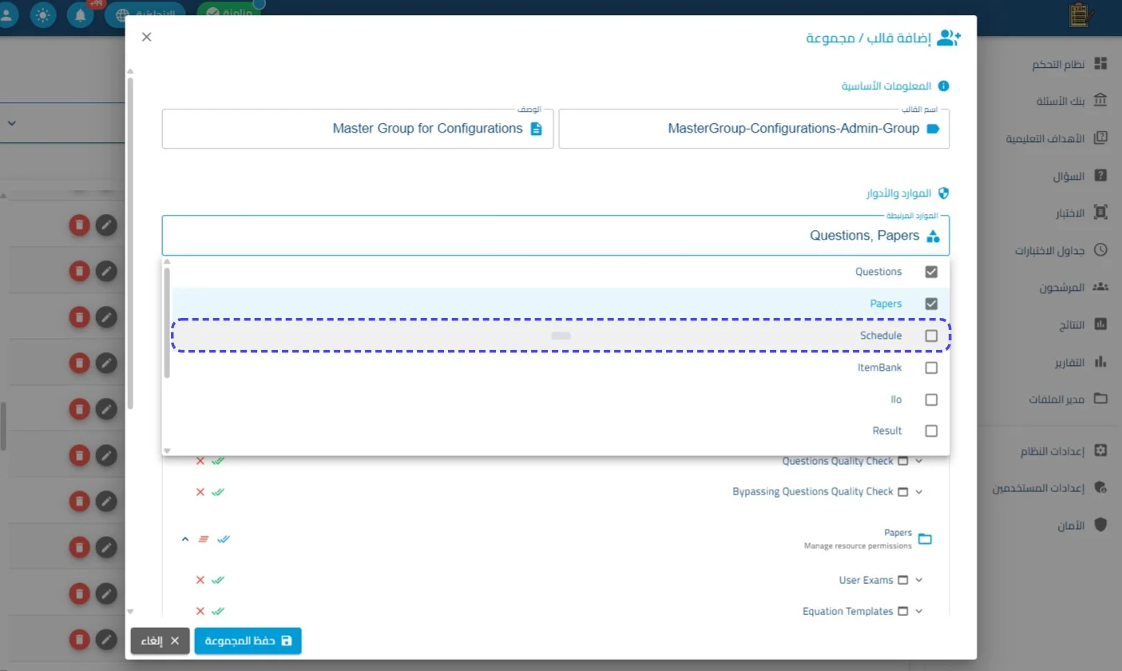Check the Ilo checkbox
Viewport: 1122px width, 671px height.
click(x=931, y=399)
